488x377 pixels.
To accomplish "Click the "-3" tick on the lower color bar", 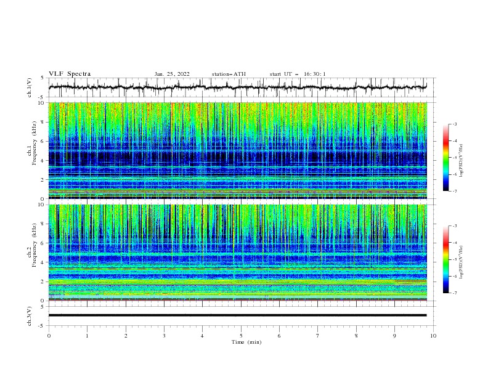I will pos(455,226).
